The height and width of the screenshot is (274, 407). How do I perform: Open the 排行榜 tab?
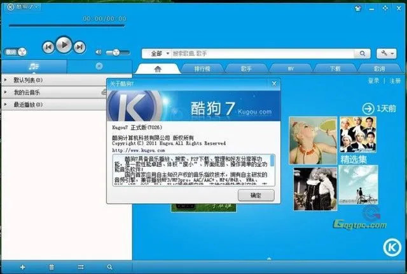[x=202, y=68]
